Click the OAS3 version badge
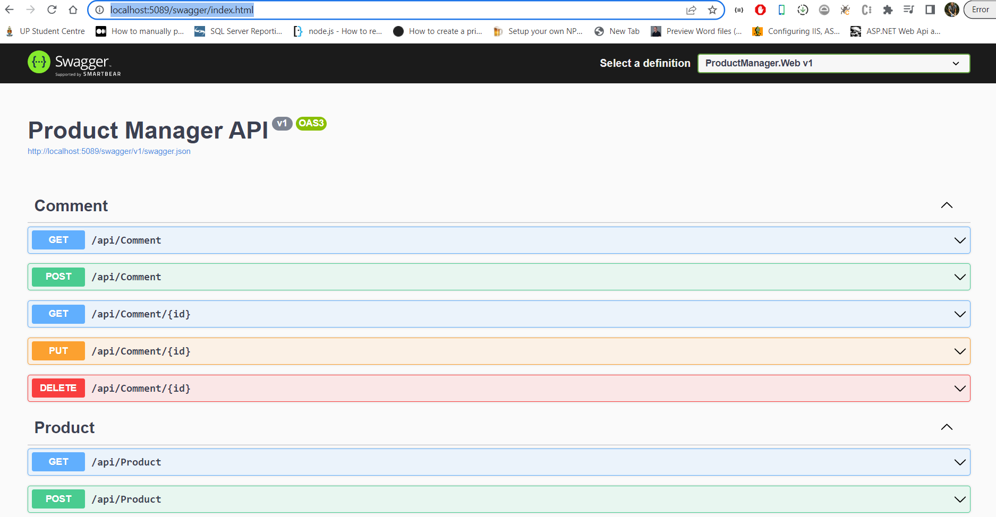The width and height of the screenshot is (996, 517). coord(311,123)
